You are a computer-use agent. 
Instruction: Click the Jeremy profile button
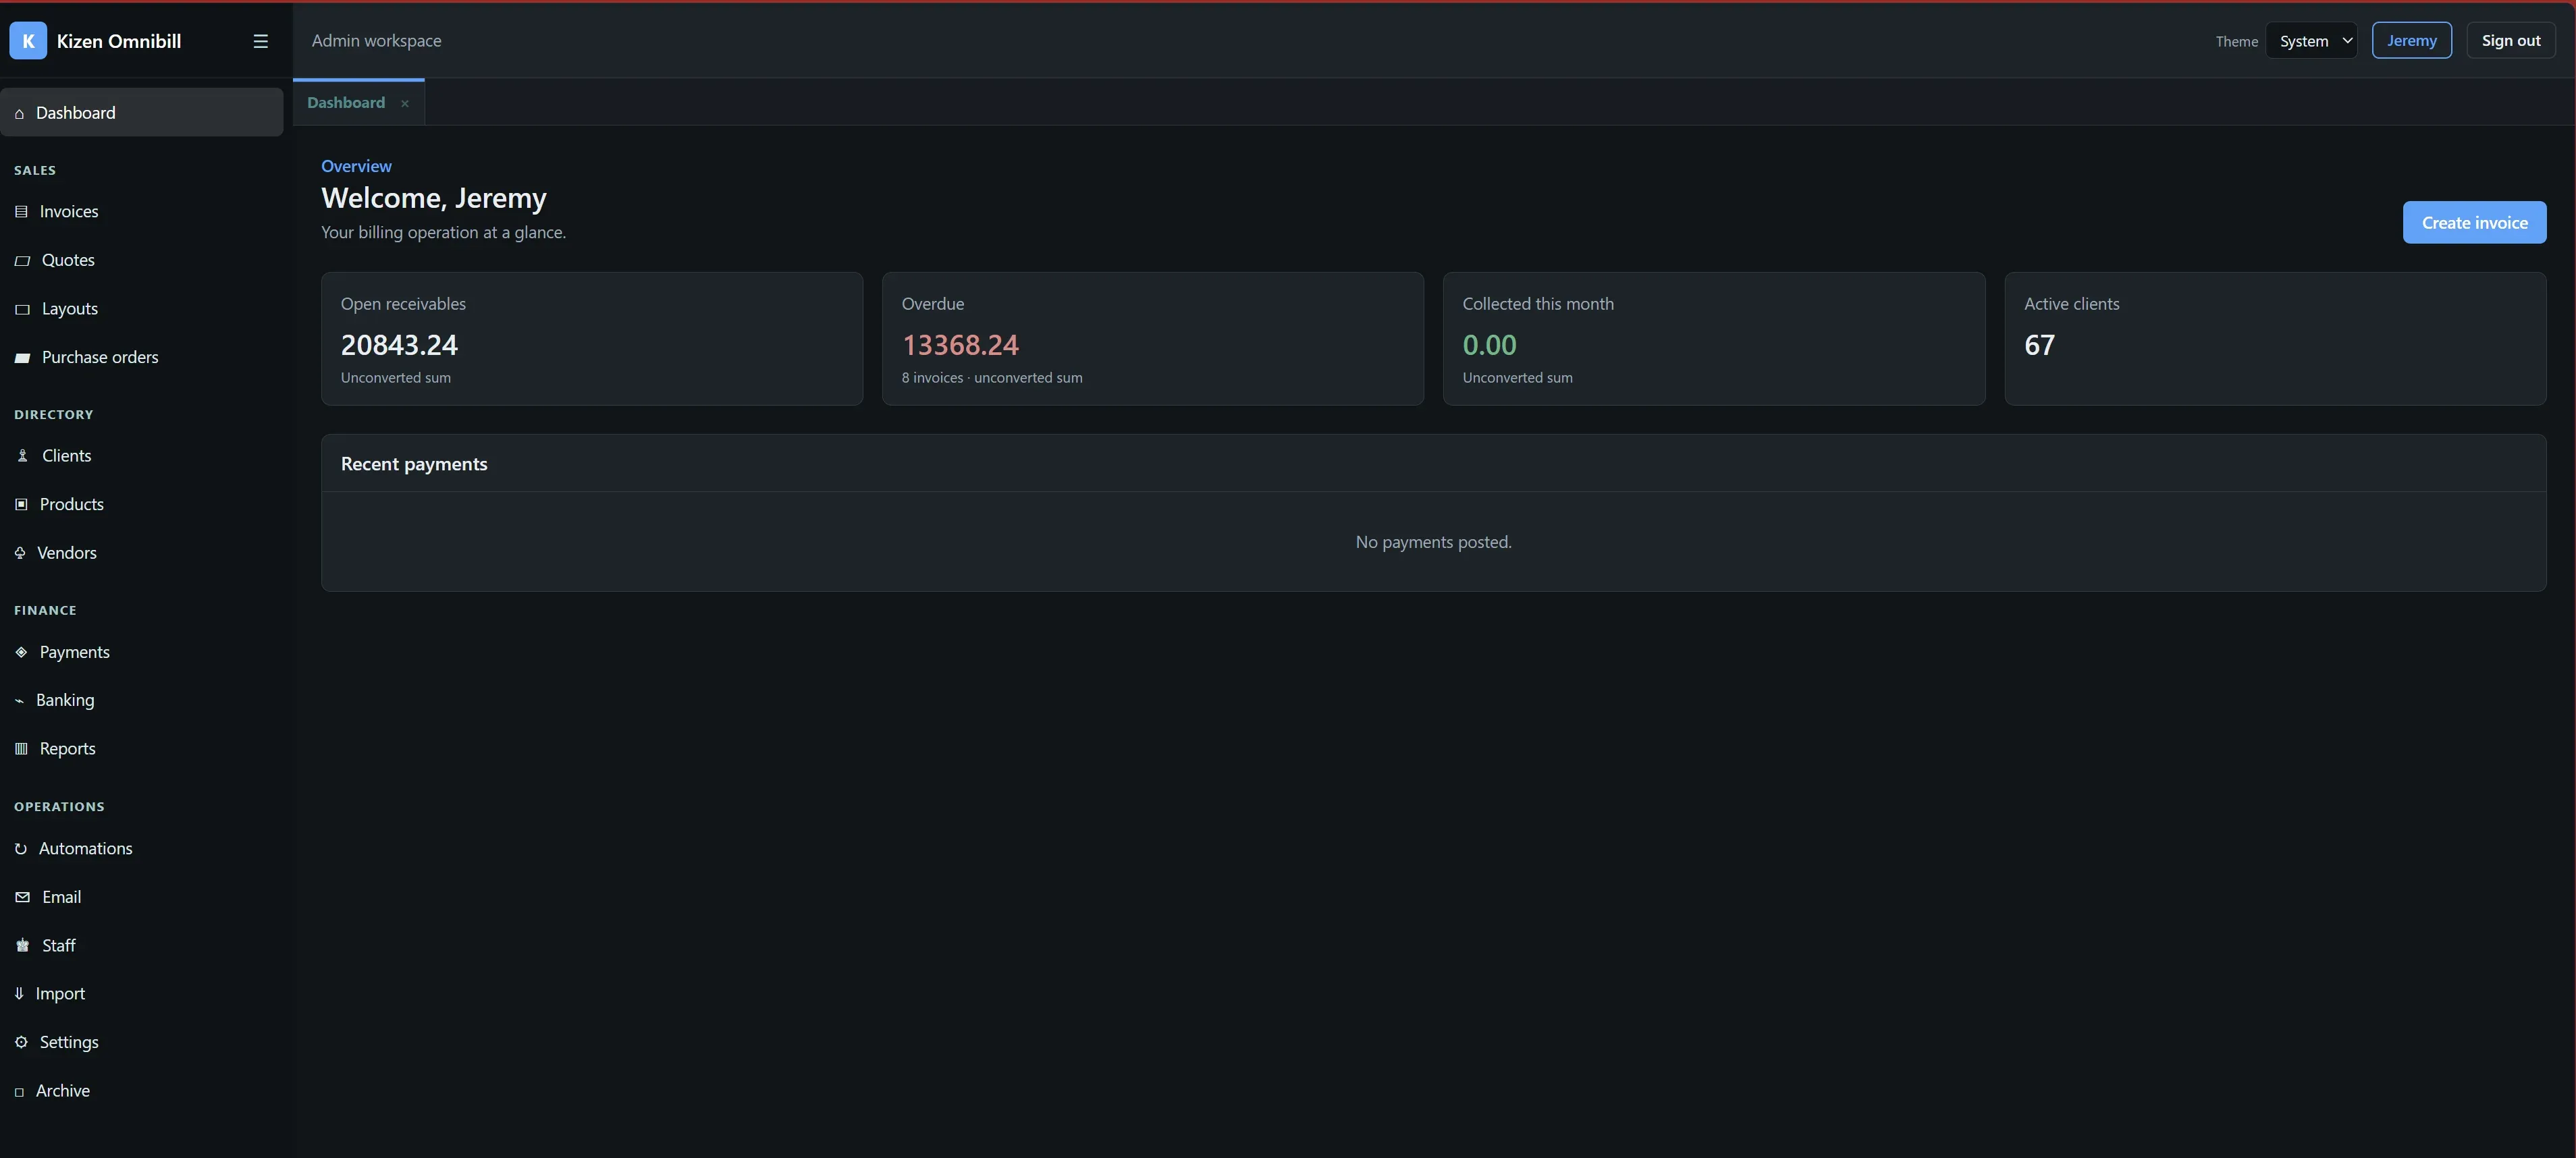pyautogui.click(x=2411, y=41)
